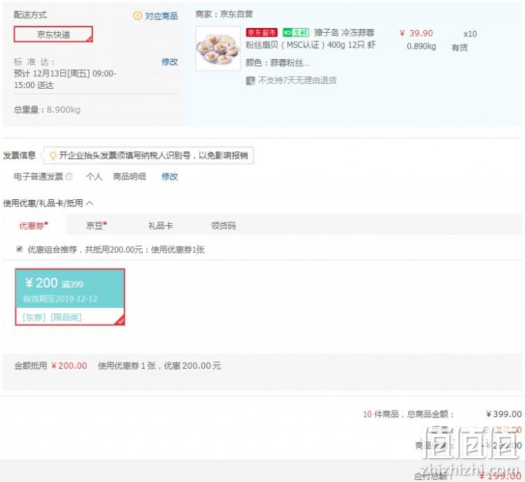Click 修改 in the invoice info row
The image size is (525, 482).
coord(169,176)
